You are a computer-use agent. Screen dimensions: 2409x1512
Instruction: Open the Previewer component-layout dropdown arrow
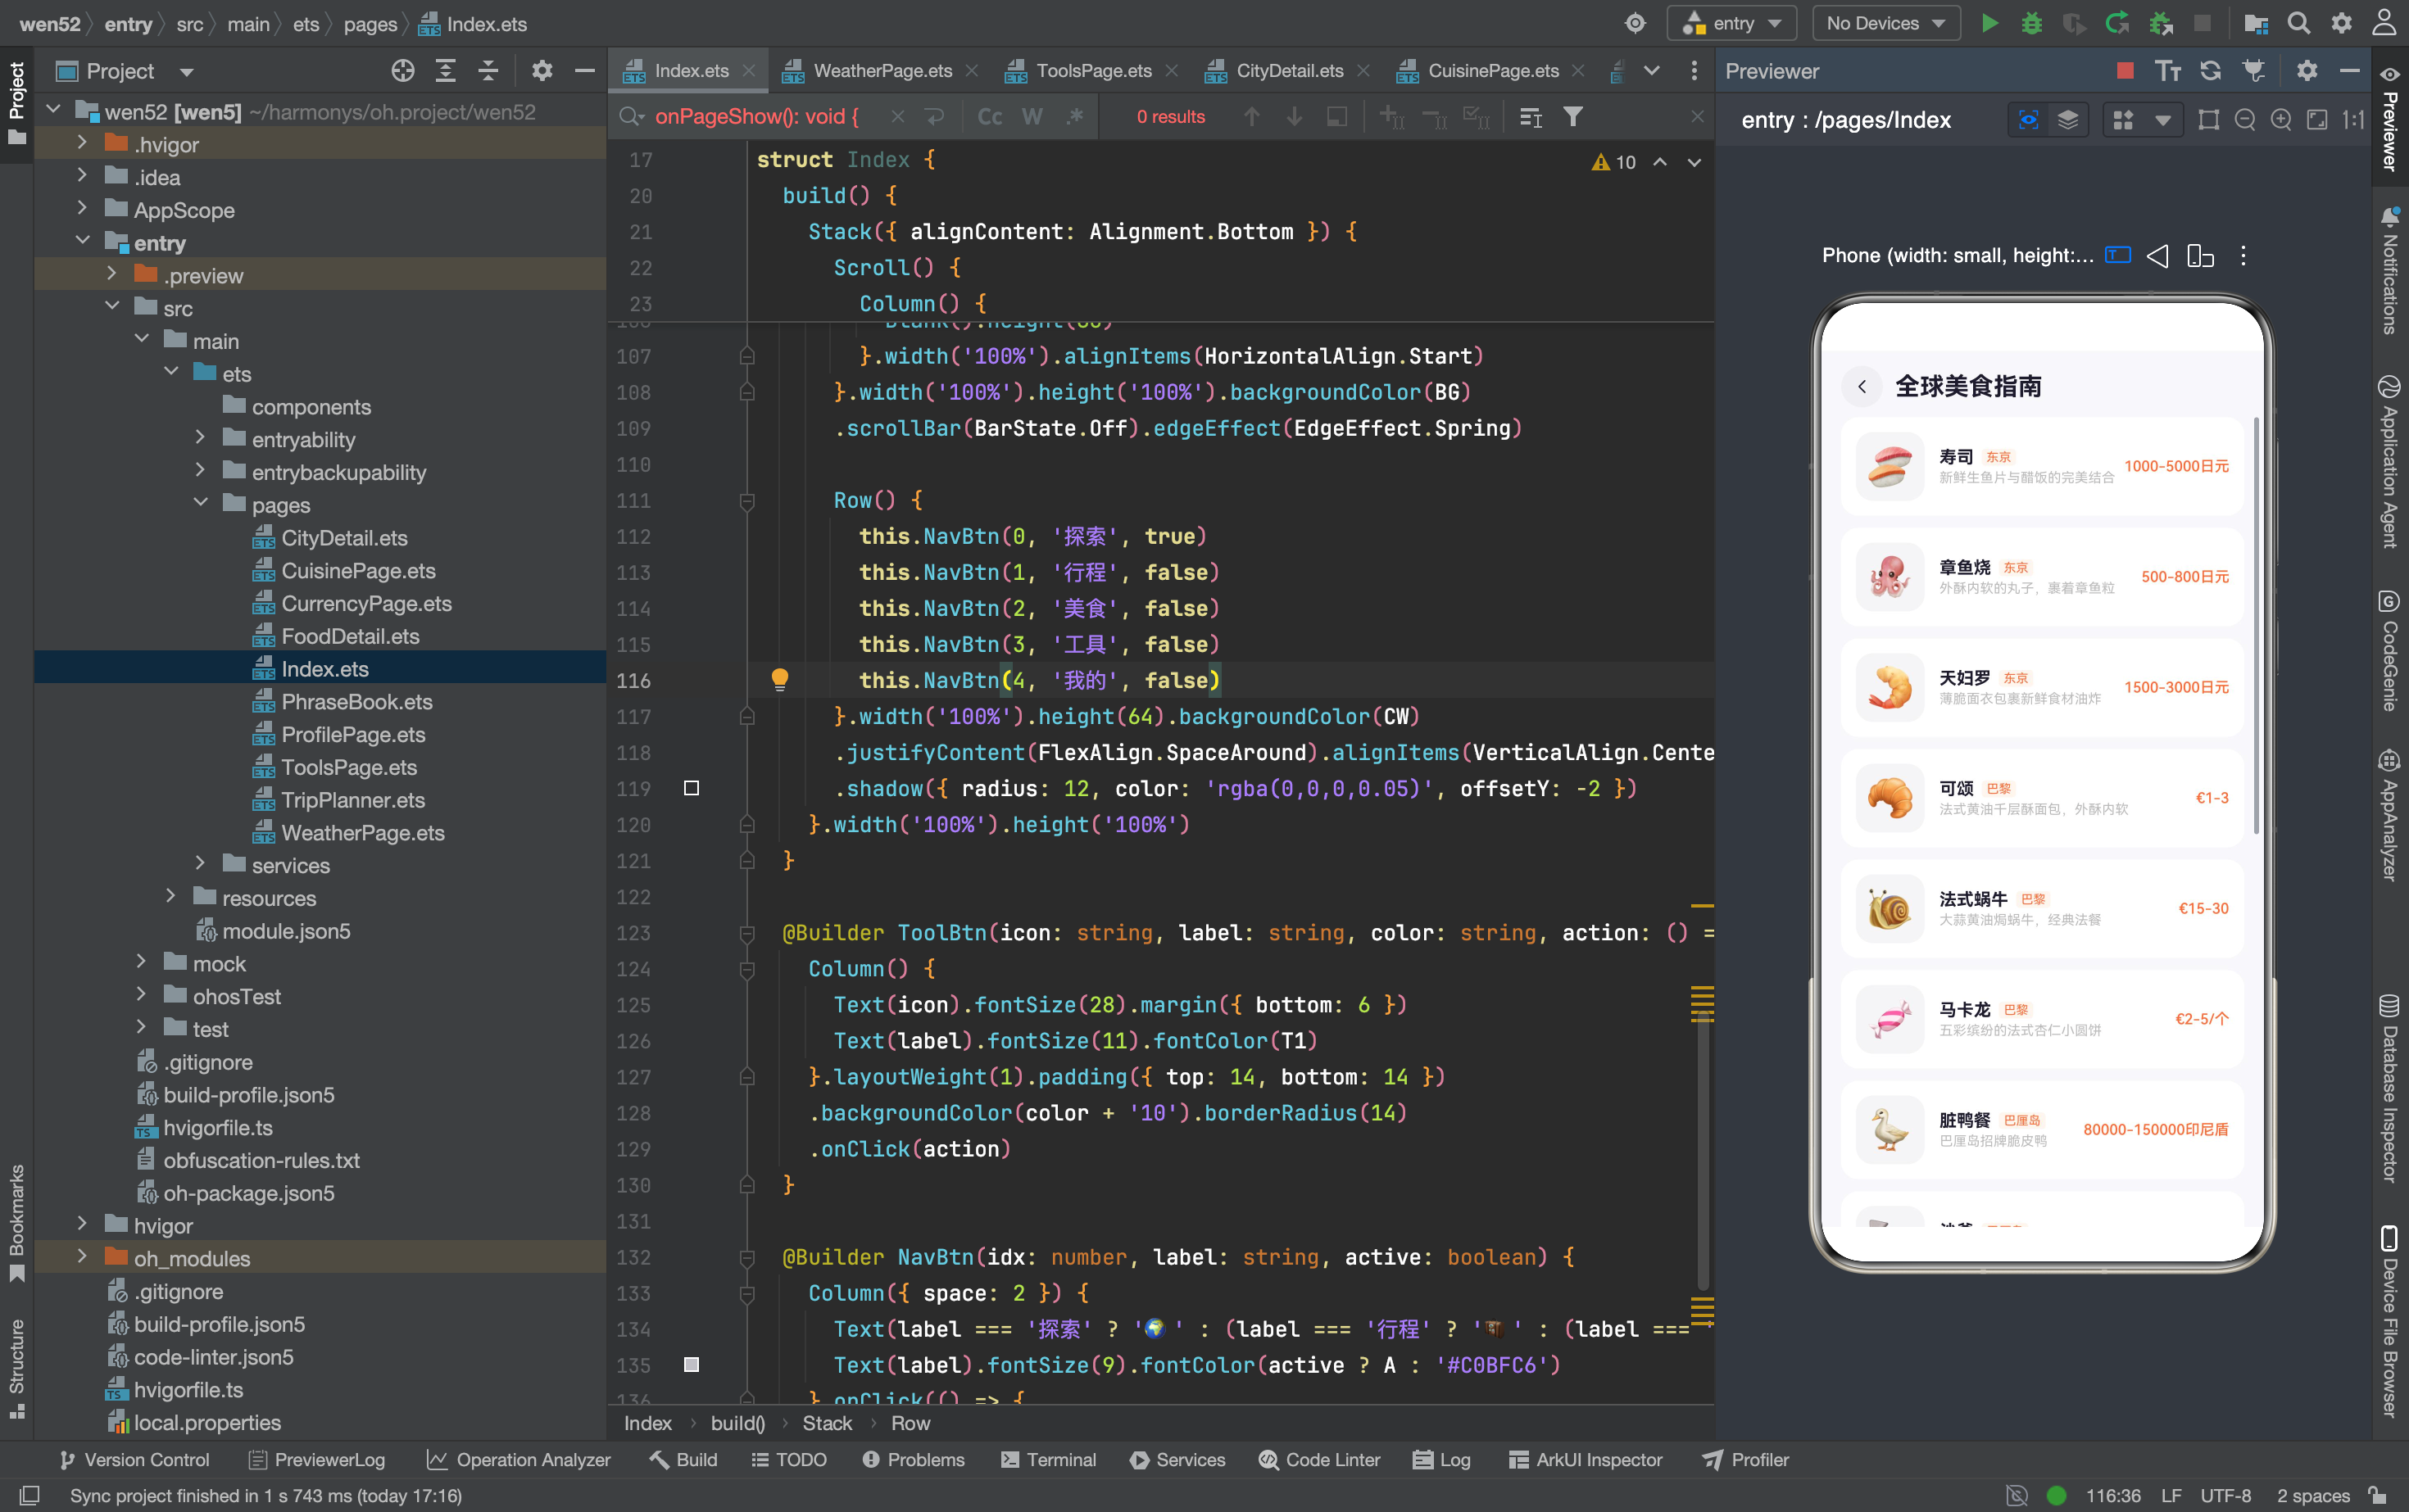point(2162,120)
